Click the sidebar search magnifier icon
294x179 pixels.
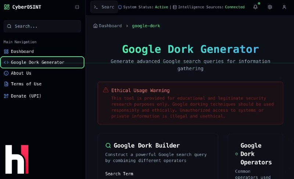(9, 26)
